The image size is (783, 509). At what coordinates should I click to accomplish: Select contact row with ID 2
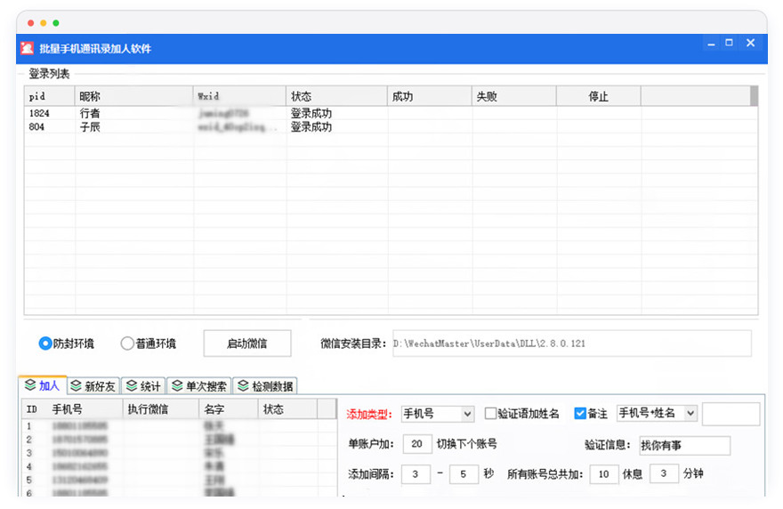179,440
